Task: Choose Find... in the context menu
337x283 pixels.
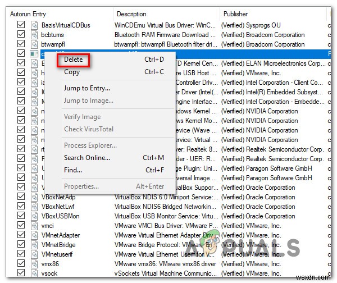Action: [x=73, y=170]
